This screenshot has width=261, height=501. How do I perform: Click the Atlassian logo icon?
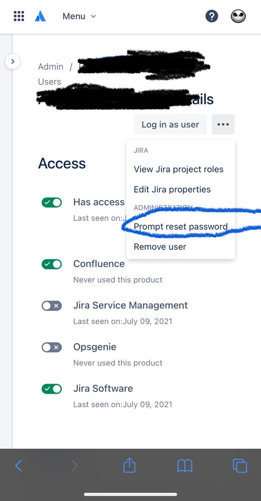(40, 16)
